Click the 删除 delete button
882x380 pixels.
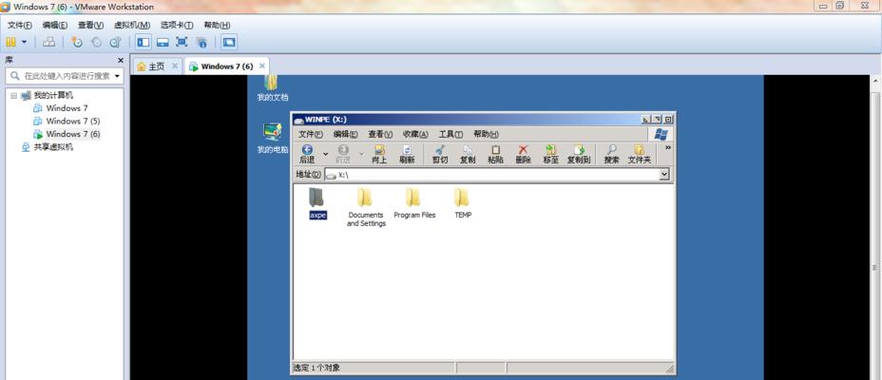click(x=523, y=154)
